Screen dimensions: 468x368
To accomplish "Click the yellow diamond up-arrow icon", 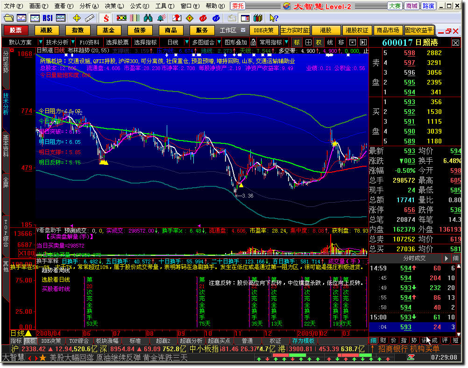I will click(x=190, y=18).
